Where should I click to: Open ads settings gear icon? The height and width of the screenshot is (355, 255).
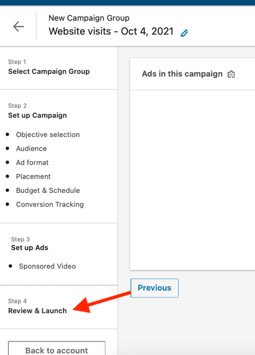[231, 74]
